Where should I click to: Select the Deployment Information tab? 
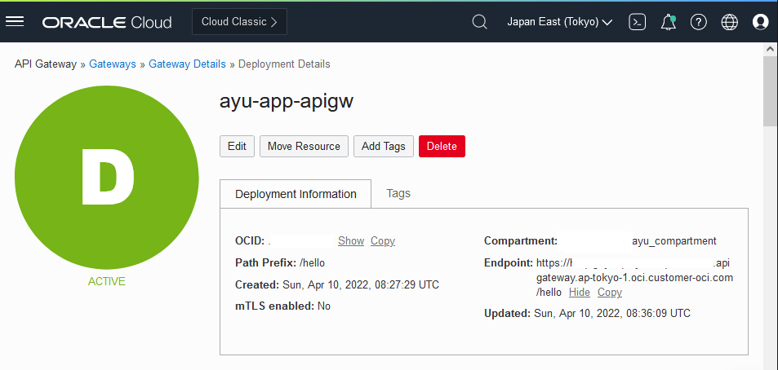(296, 194)
